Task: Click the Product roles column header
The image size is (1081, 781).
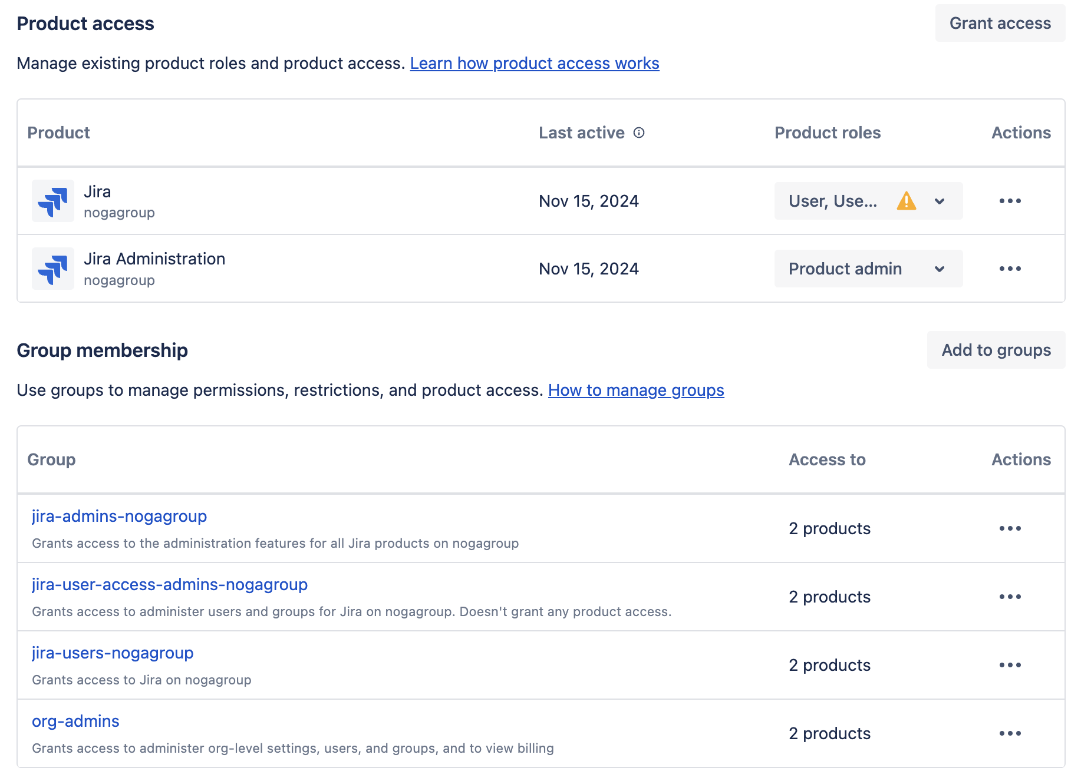Action: click(x=828, y=133)
